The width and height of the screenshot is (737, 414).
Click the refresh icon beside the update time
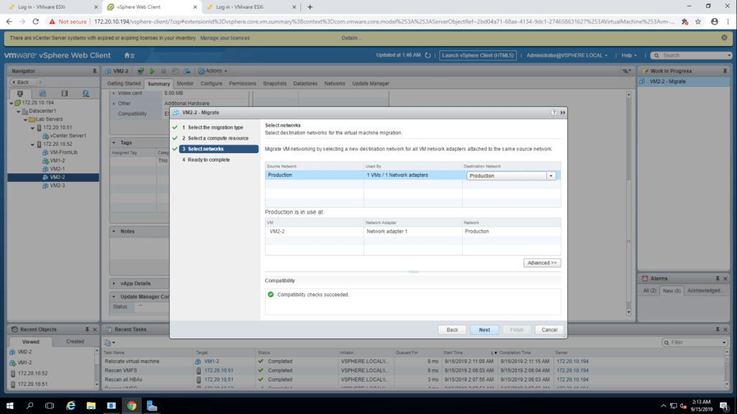[x=428, y=55]
